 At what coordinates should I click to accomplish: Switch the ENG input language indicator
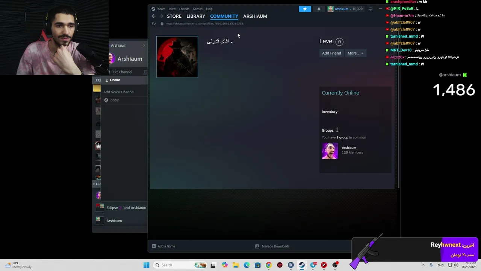(x=440, y=265)
